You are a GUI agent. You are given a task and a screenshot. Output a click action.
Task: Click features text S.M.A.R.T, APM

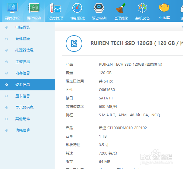tap(113, 115)
